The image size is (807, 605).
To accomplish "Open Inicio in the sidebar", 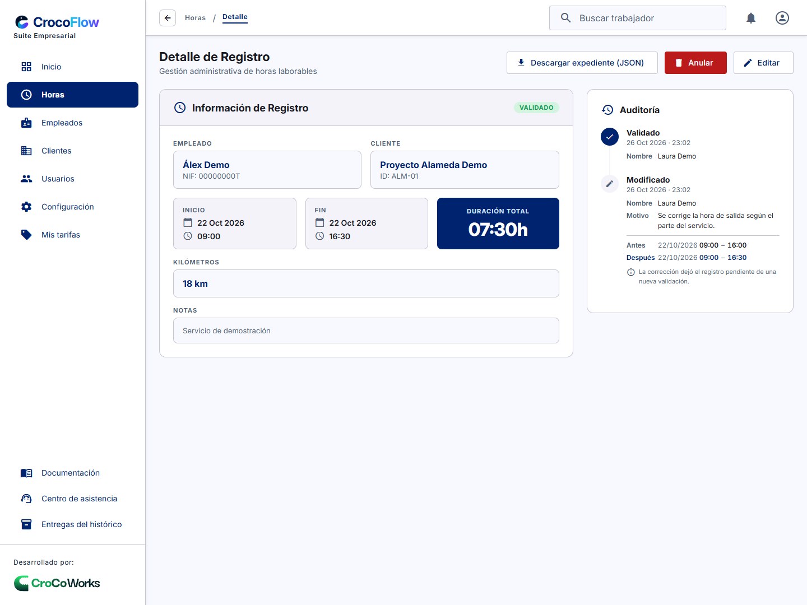I will [72, 67].
